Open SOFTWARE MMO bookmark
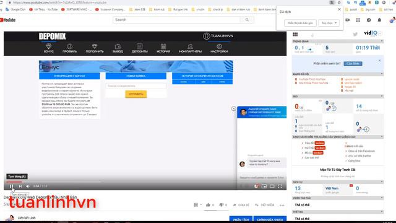The height and width of the screenshot is (223, 396). (76, 9)
